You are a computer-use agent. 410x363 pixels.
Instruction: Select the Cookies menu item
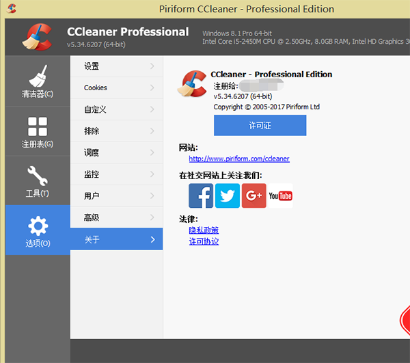pos(96,88)
